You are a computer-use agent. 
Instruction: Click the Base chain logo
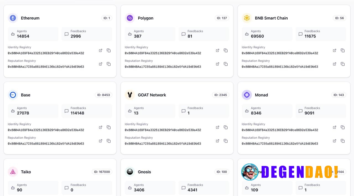tap(12, 95)
